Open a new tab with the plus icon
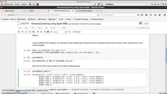The image size is (167, 94). coord(101,11)
